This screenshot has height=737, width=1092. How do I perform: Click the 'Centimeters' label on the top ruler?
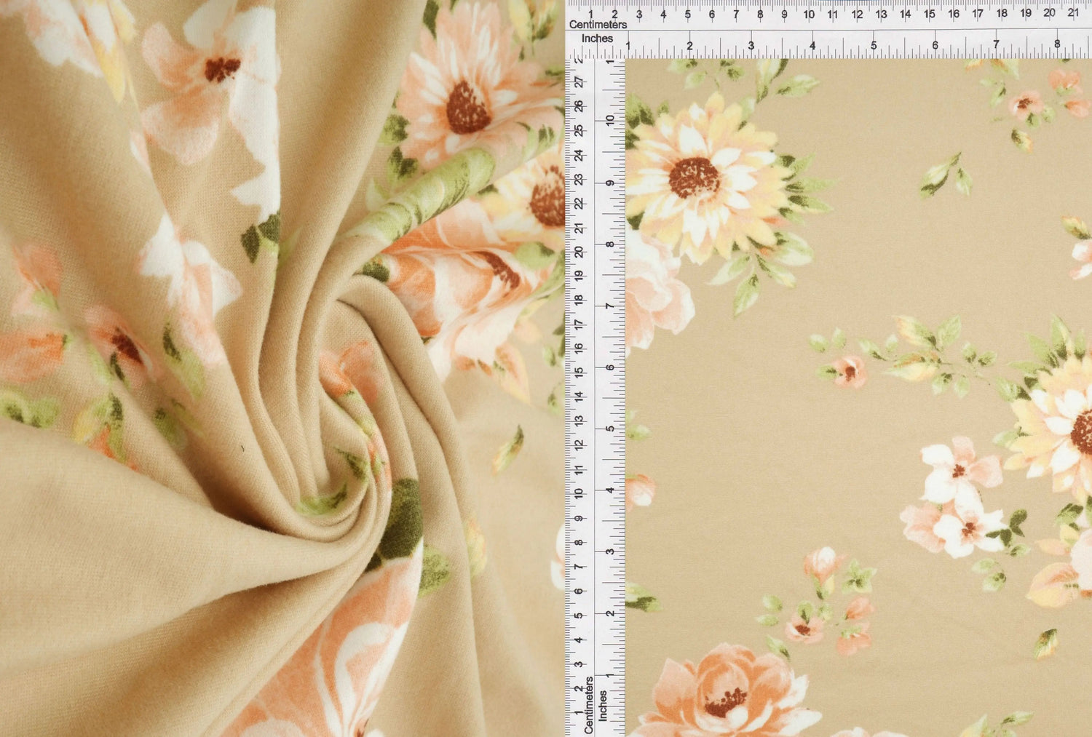coord(598,24)
